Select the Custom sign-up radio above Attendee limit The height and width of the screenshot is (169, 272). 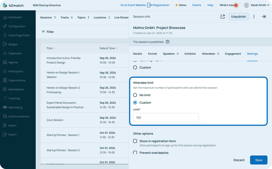pyautogui.click(x=135, y=68)
